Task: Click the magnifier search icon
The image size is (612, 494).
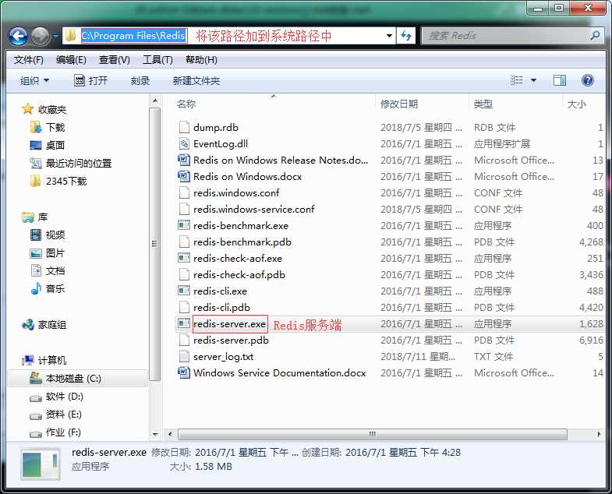Action: (x=595, y=36)
